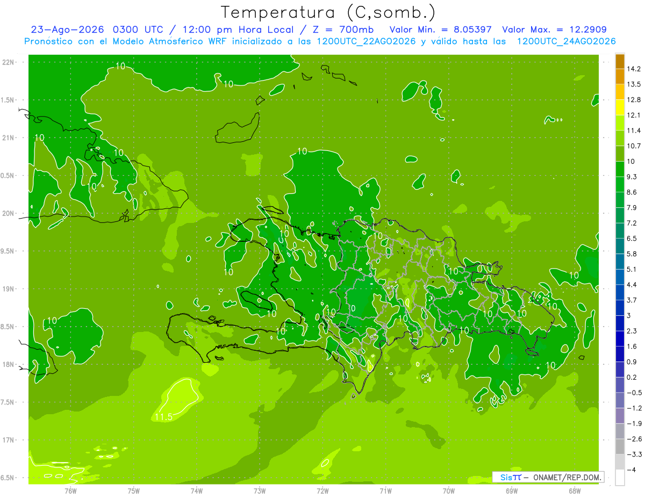Click the legend value "5.8"
This screenshot has height=498, width=645.
point(632,254)
